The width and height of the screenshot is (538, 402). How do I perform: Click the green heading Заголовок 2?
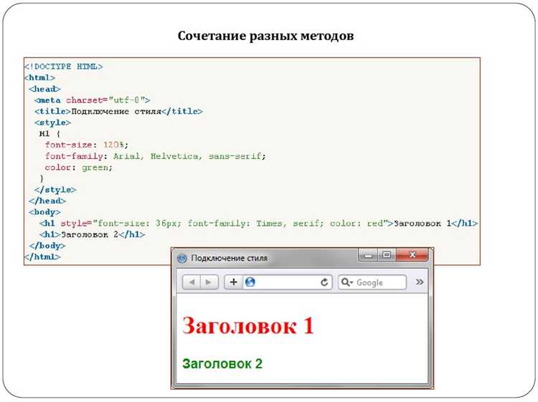(222, 363)
